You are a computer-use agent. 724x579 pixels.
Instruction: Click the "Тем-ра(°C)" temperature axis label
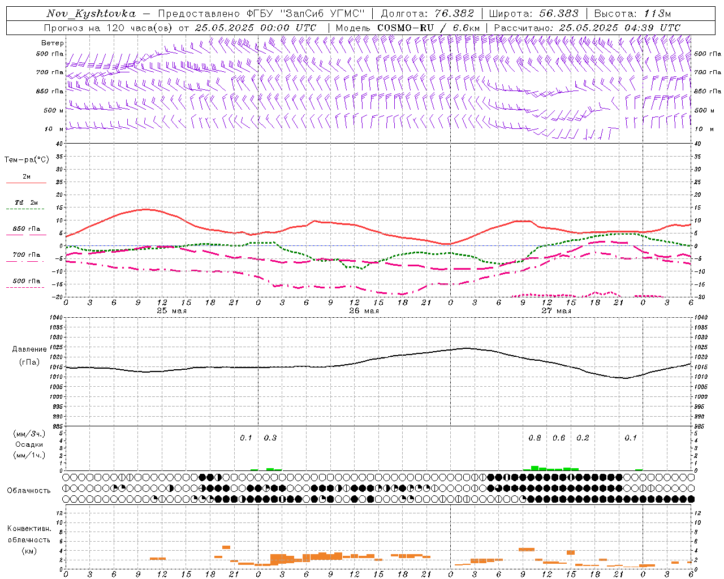point(27,160)
